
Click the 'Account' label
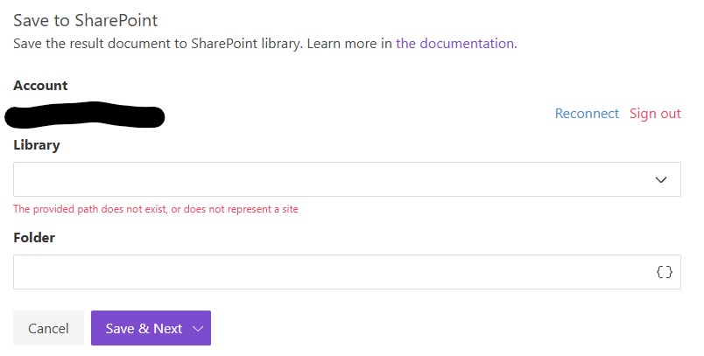40,86
